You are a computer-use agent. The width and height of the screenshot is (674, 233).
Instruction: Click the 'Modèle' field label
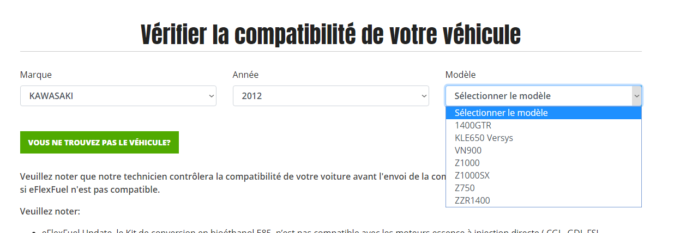pos(460,75)
